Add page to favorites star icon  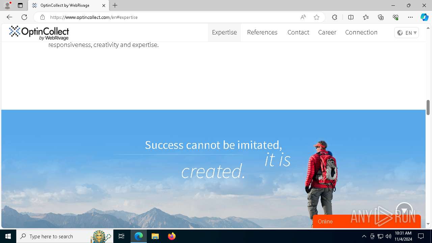pyautogui.click(x=317, y=17)
